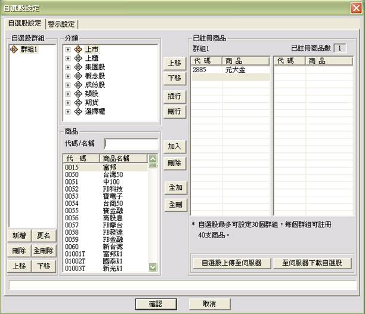The image size is (365, 314).
Task: Expand the 類股 tree node
Action: (x=69, y=94)
